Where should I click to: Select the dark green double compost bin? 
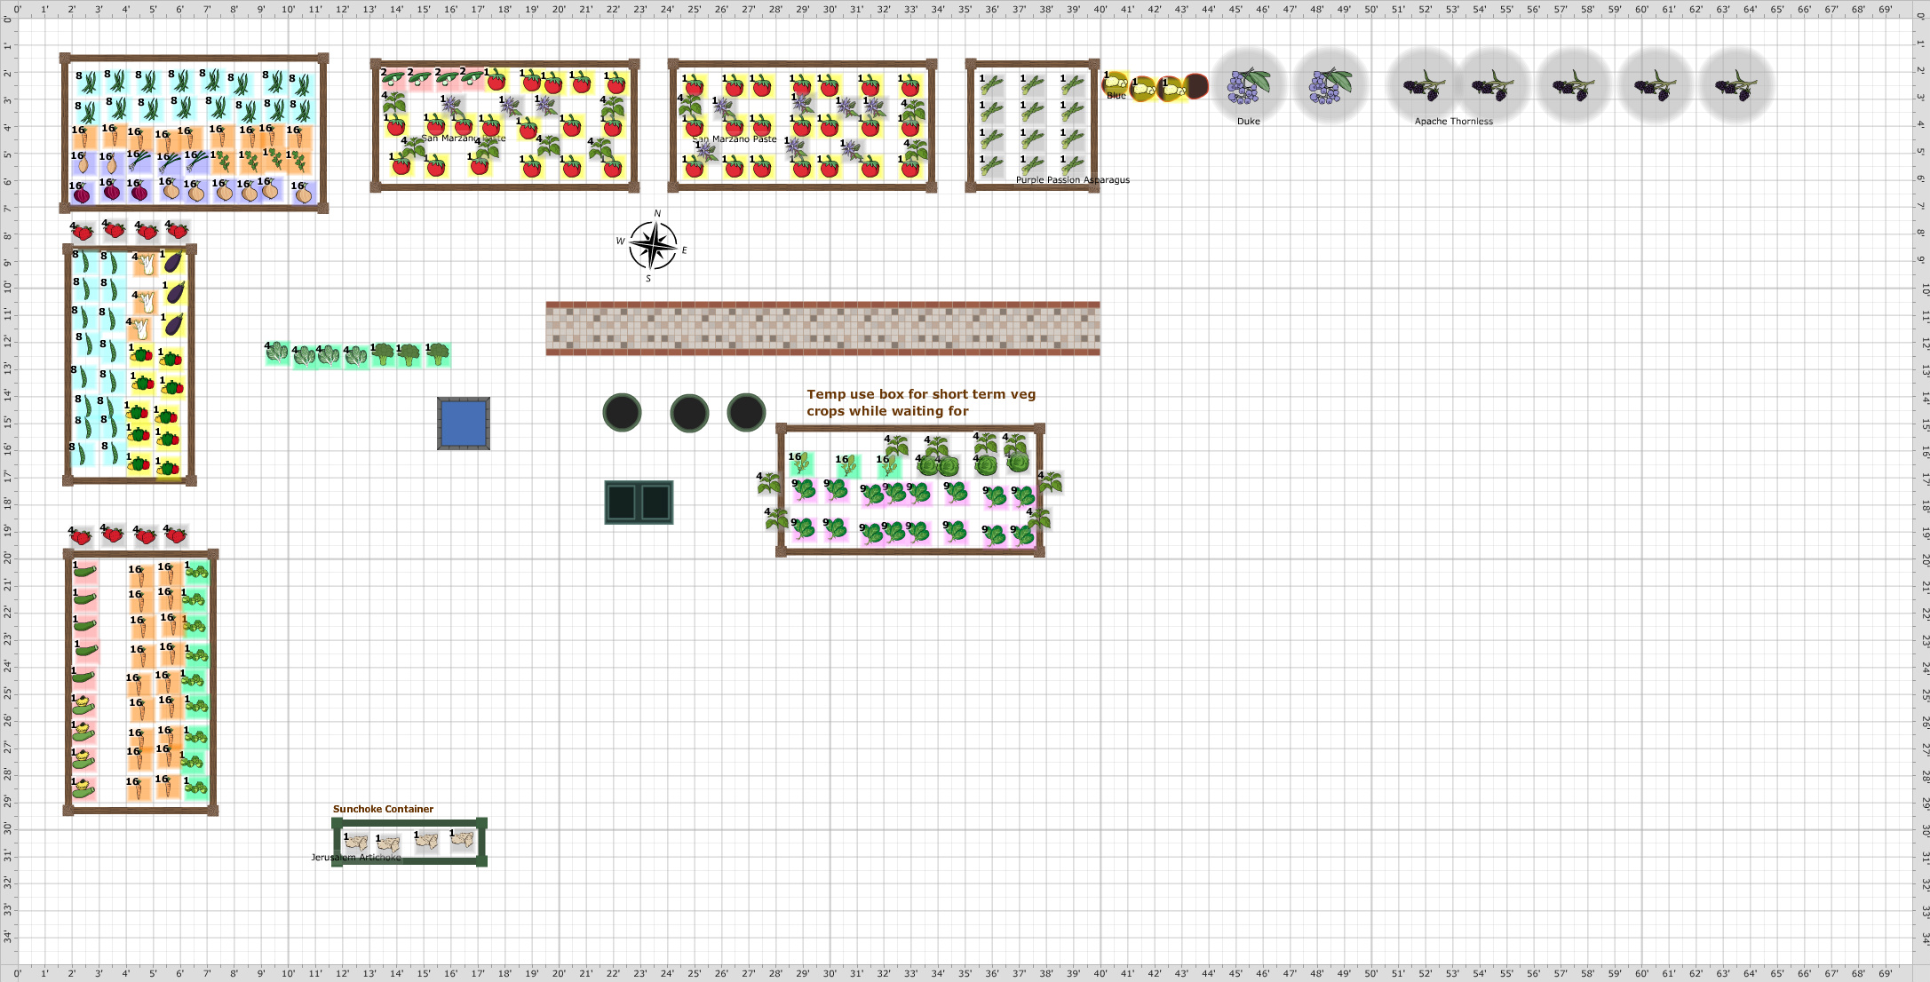coord(639,503)
